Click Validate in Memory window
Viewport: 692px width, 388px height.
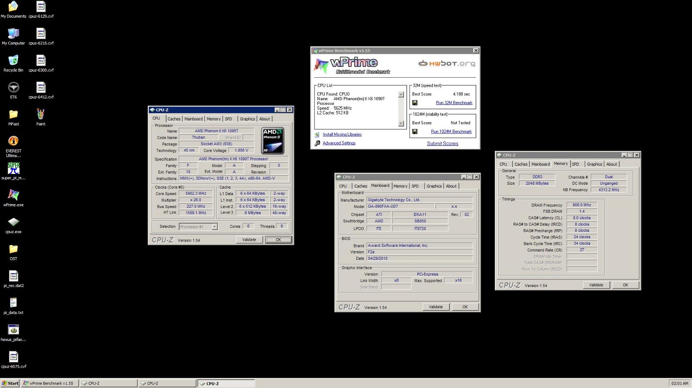click(596, 285)
